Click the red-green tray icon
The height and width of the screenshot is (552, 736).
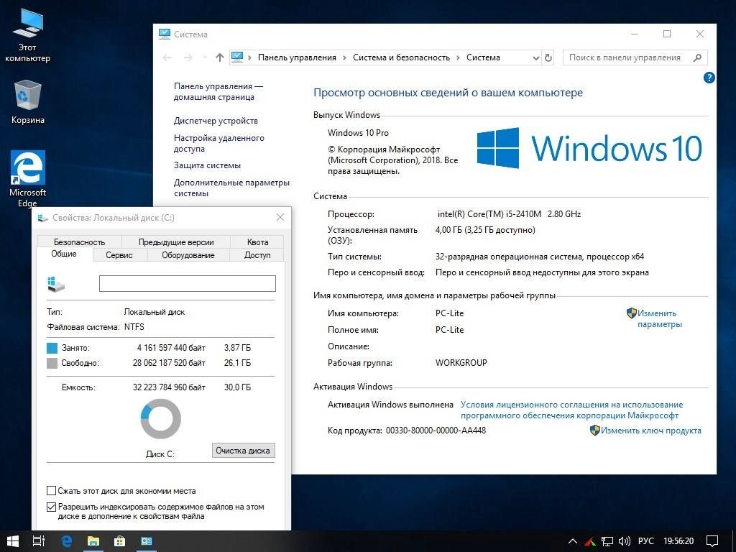click(x=590, y=541)
